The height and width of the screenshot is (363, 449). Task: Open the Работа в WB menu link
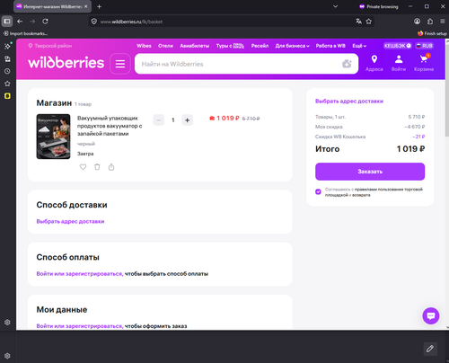point(330,46)
